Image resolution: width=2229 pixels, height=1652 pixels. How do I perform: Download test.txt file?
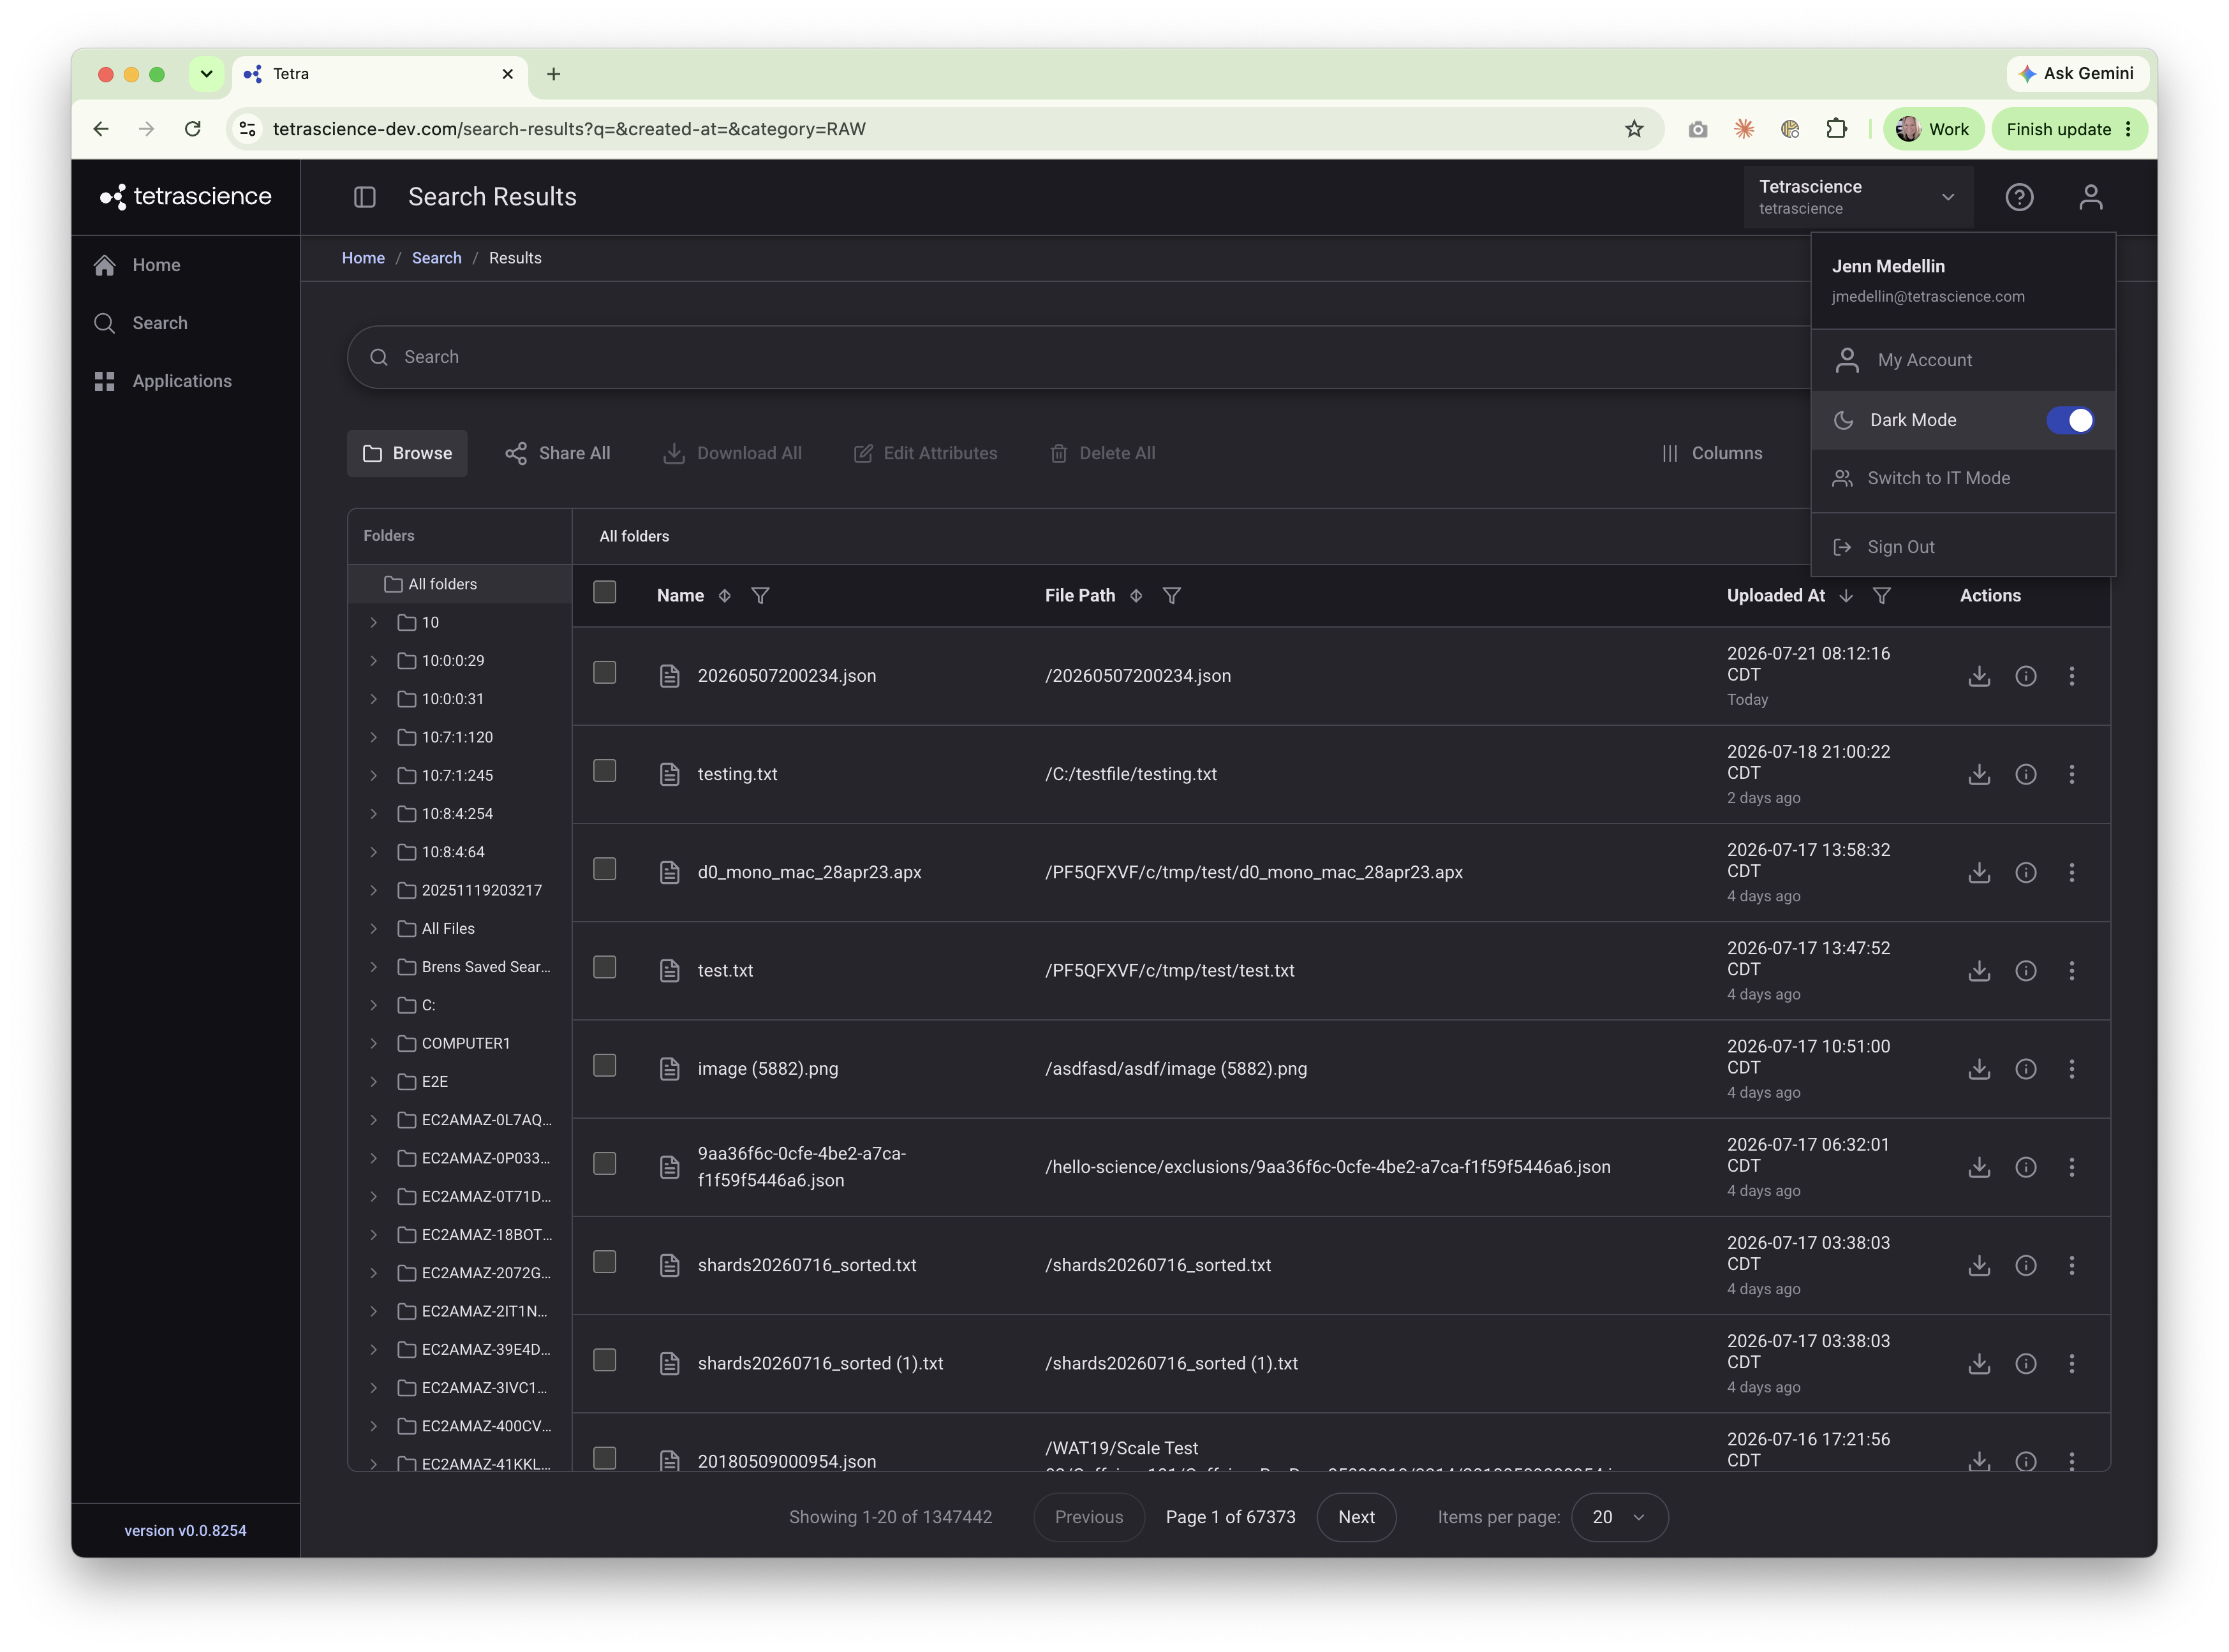pos(1978,970)
